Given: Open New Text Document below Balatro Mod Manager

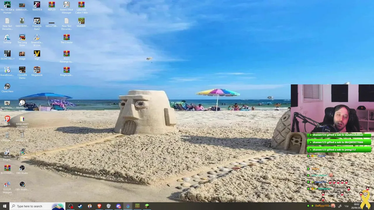Looking at the screenshot, I should (x=66, y=24).
